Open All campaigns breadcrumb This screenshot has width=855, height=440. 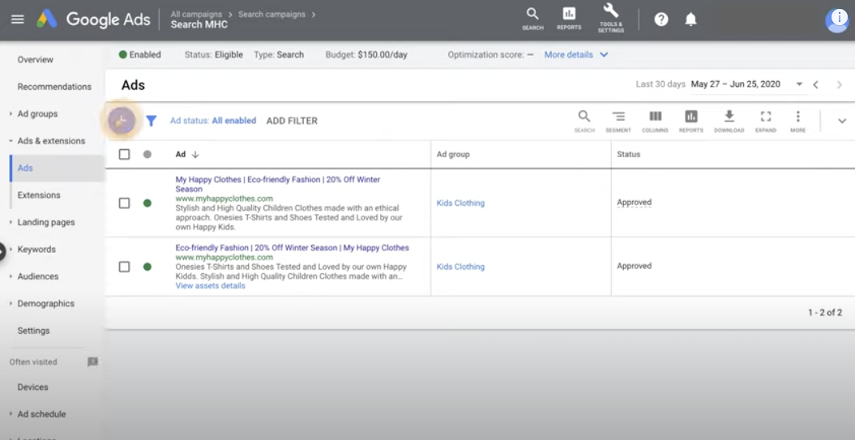point(196,14)
